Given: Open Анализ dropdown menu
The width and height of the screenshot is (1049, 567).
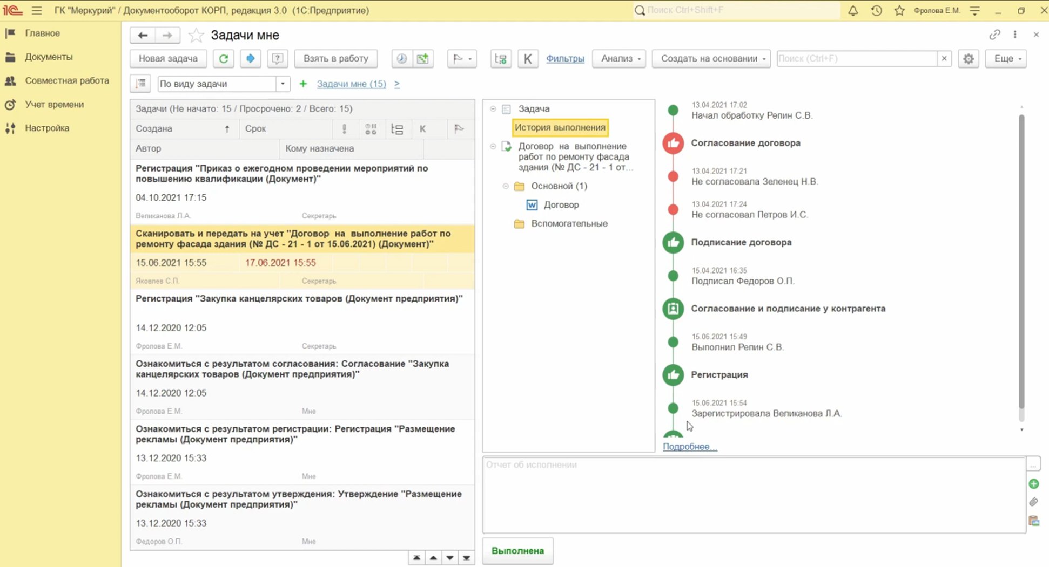Looking at the screenshot, I should pyautogui.click(x=620, y=58).
